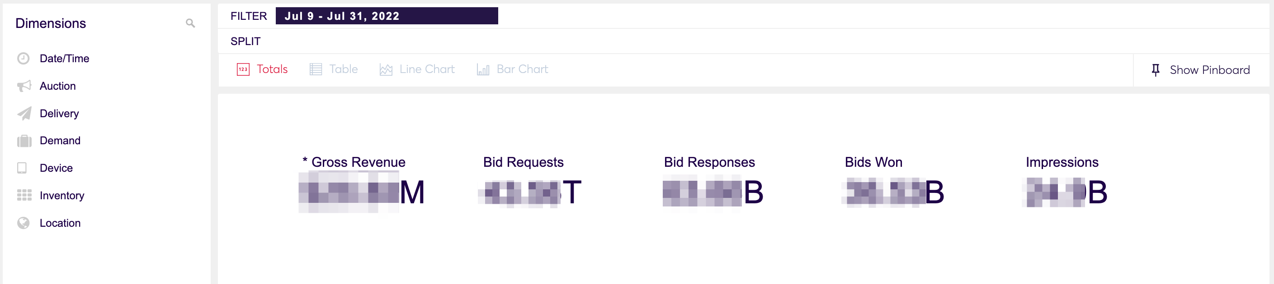
Task: Click the Device tablet icon
Action: pos(22,168)
